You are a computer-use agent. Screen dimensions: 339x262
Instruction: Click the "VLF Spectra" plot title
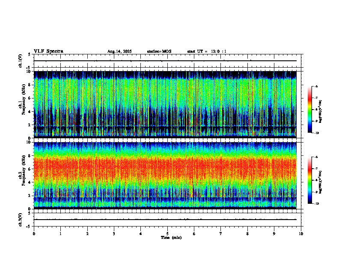(x=48, y=51)
